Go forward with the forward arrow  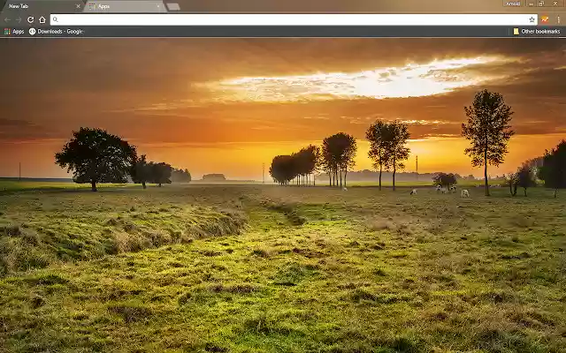click(x=19, y=19)
